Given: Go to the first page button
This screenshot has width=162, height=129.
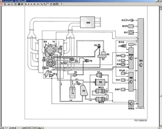Looking at the screenshot, I should pyautogui.click(x=26, y=4).
